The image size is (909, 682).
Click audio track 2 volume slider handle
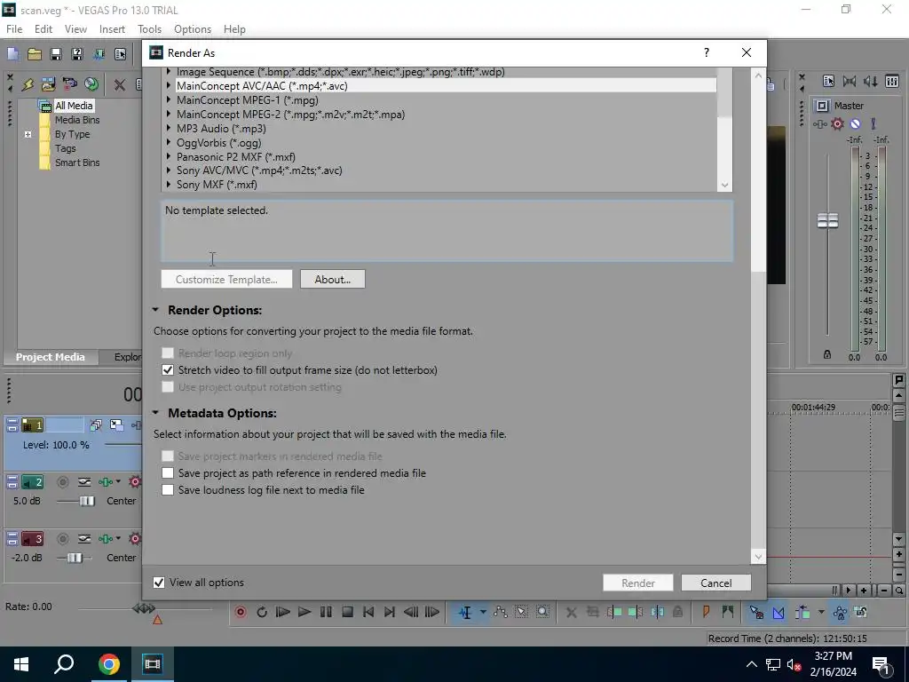pos(87,501)
